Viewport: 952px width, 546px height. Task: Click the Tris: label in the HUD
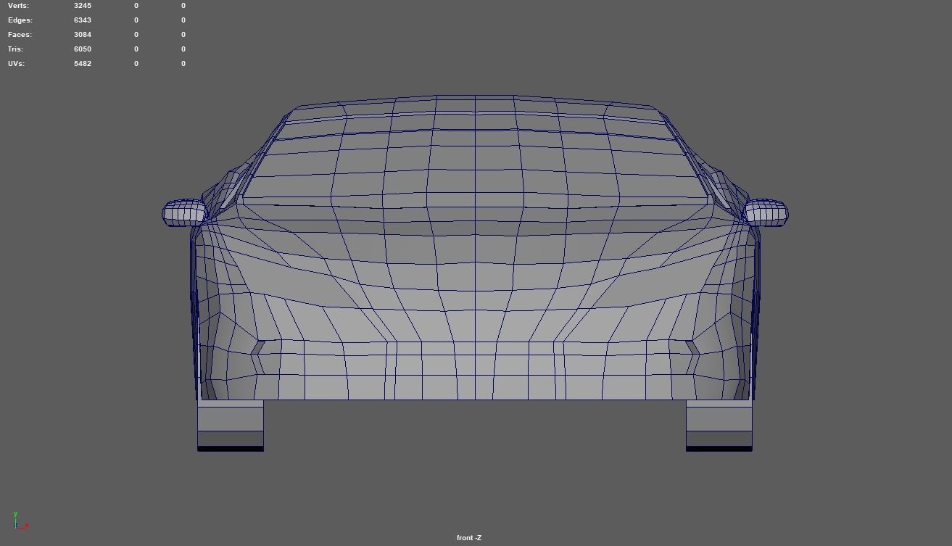[16, 49]
